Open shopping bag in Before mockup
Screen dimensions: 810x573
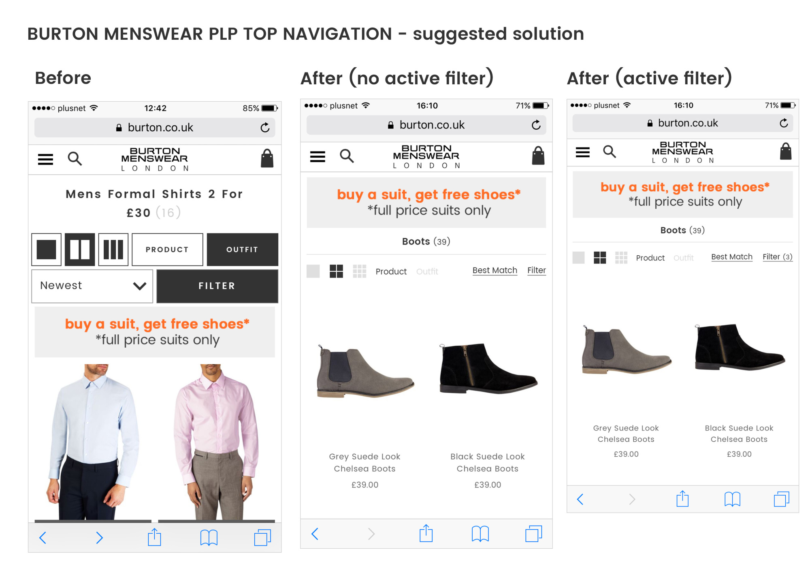(267, 158)
